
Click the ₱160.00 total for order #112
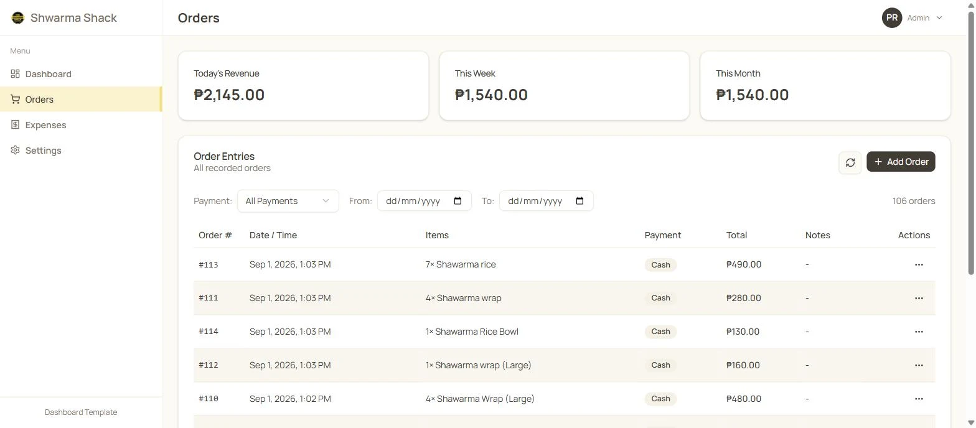click(x=743, y=365)
